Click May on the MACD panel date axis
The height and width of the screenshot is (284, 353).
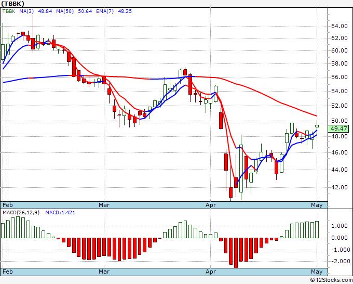[x=317, y=272]
